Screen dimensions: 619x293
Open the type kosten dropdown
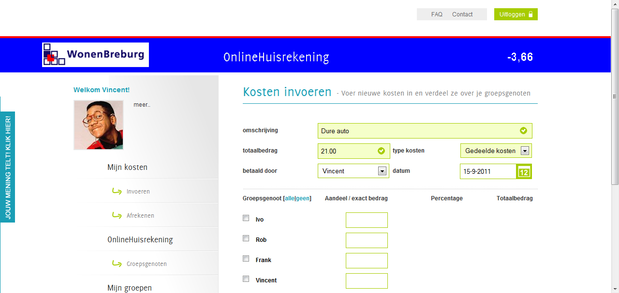pos(525,151)
